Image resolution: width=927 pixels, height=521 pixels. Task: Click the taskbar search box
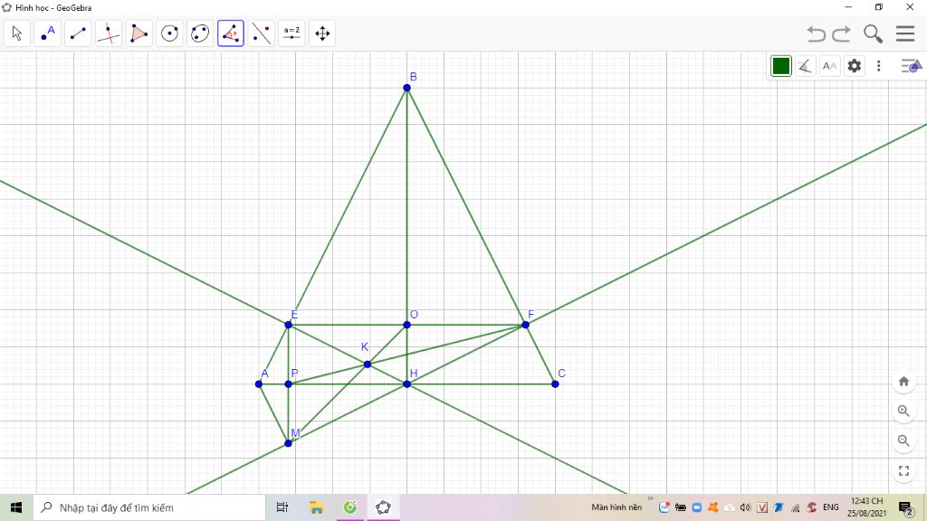pyautogui.click(x=149, y=507)
